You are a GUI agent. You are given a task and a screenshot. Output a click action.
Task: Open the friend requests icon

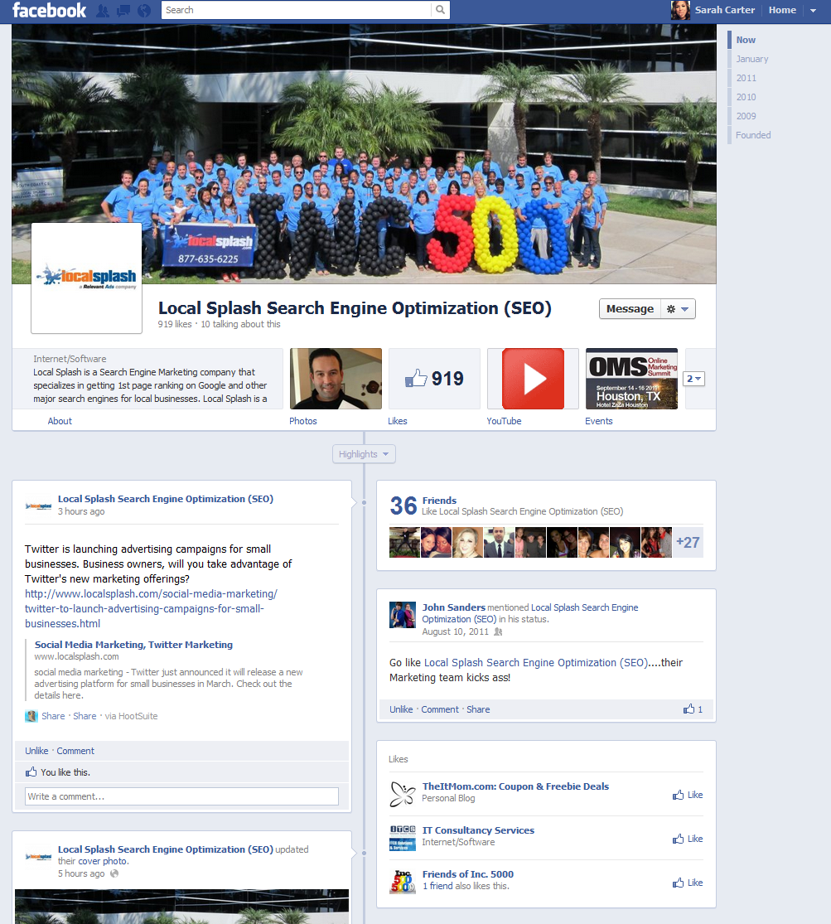click(x=104, y=11)
